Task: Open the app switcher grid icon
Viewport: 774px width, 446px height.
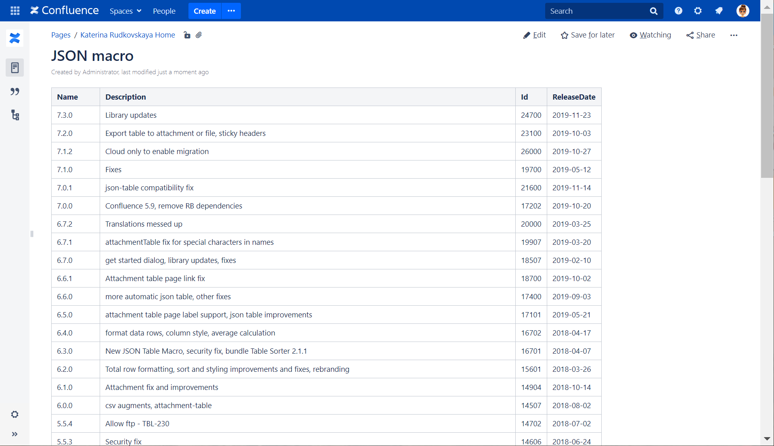Action: click(x=15, y=11)
